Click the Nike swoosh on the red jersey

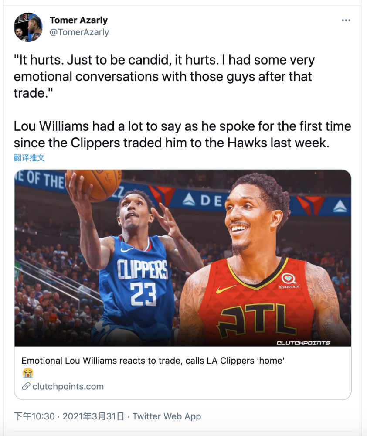point(225,289)
